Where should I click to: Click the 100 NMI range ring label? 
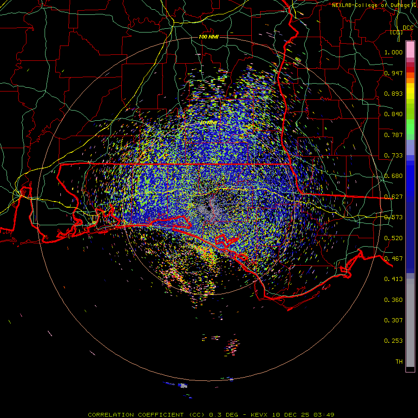[209, 37]
